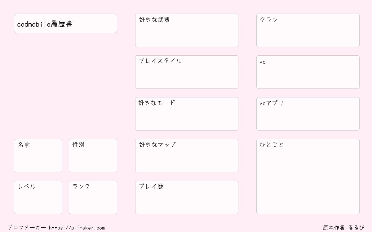The image size is (372, 232).
Task: Click the 好きな武器 label text
Action: [x=154, y=20]
